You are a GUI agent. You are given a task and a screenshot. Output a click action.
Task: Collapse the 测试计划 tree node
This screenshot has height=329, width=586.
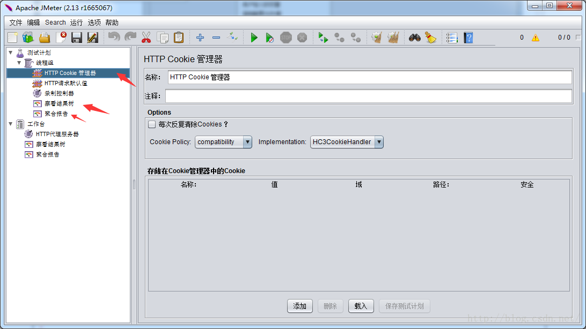[x=11, y=53]
